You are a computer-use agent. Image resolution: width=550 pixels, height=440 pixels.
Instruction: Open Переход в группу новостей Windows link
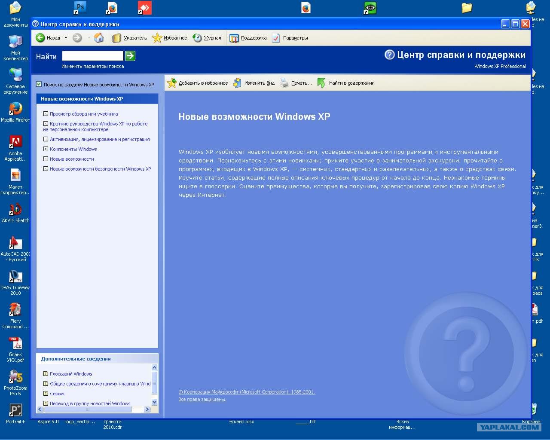[90, 403]
